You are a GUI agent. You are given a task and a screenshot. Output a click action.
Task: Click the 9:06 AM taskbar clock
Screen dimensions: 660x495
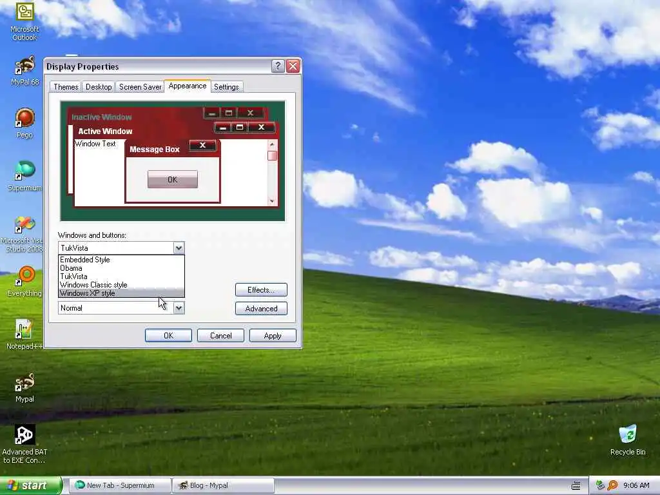[x=636, y=485]
